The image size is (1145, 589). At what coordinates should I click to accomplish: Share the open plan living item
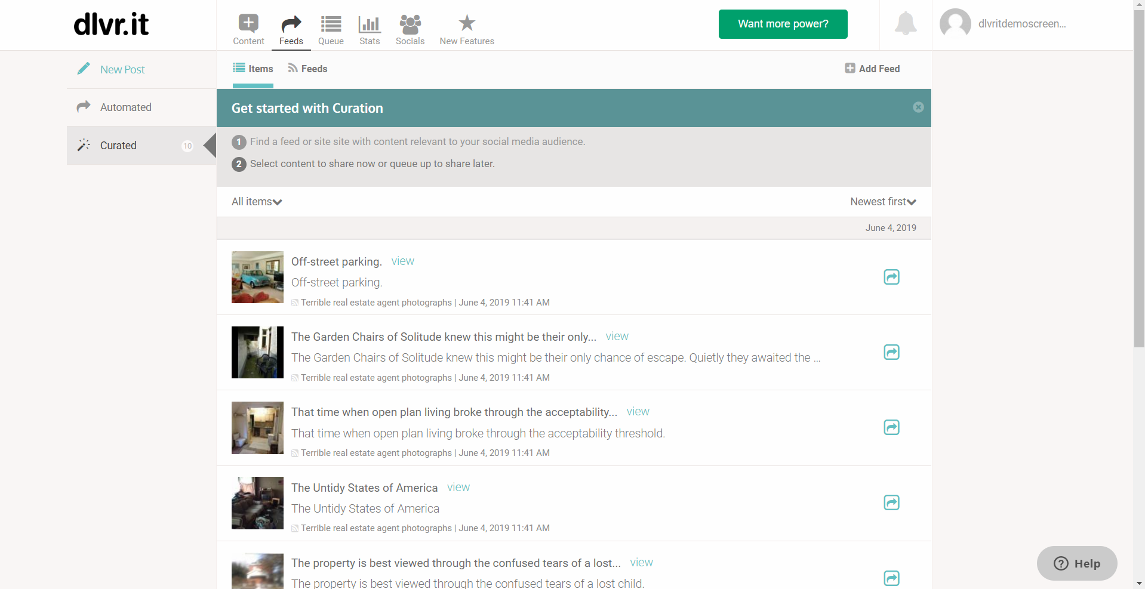click(891, 427)
